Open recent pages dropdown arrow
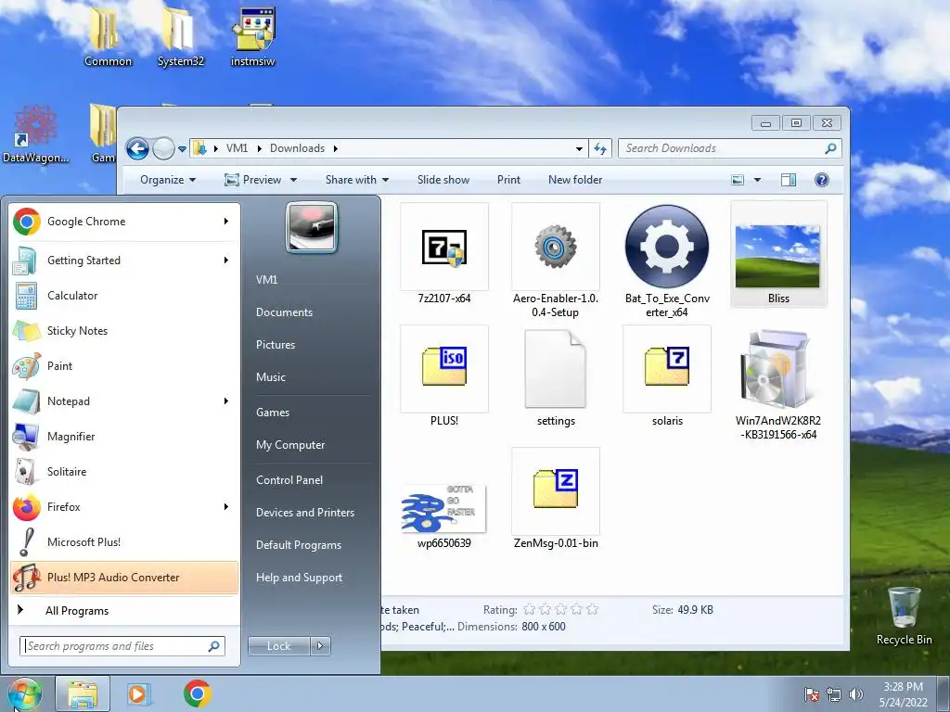 point(182,149)
